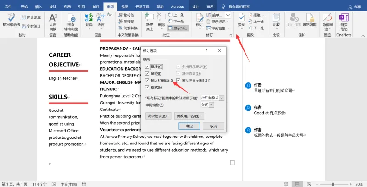Toggle the 按批注显示图片(T) checkbox

tap(193, 80)
